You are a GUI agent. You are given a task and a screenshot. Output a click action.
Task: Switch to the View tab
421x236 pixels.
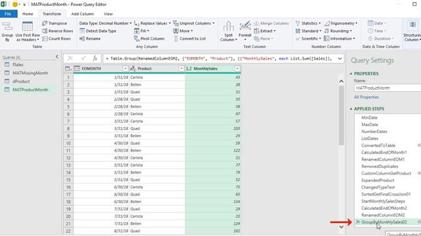click(108, 14)
